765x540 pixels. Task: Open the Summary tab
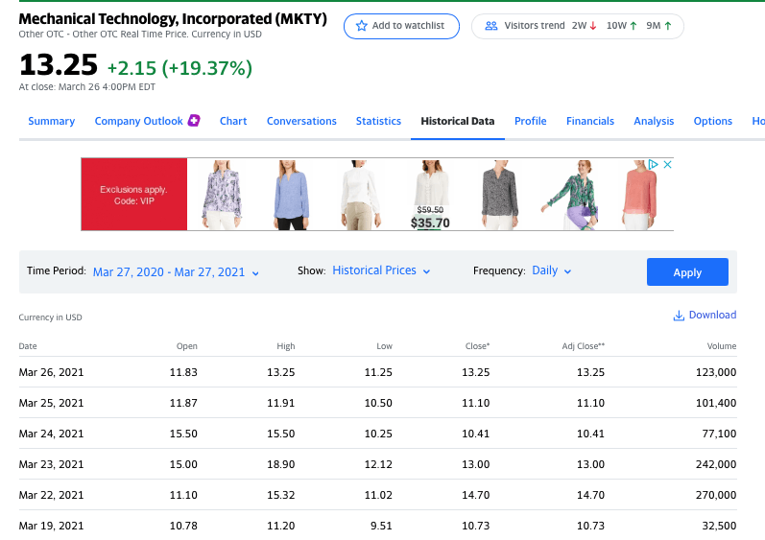(x=51, y=121)
